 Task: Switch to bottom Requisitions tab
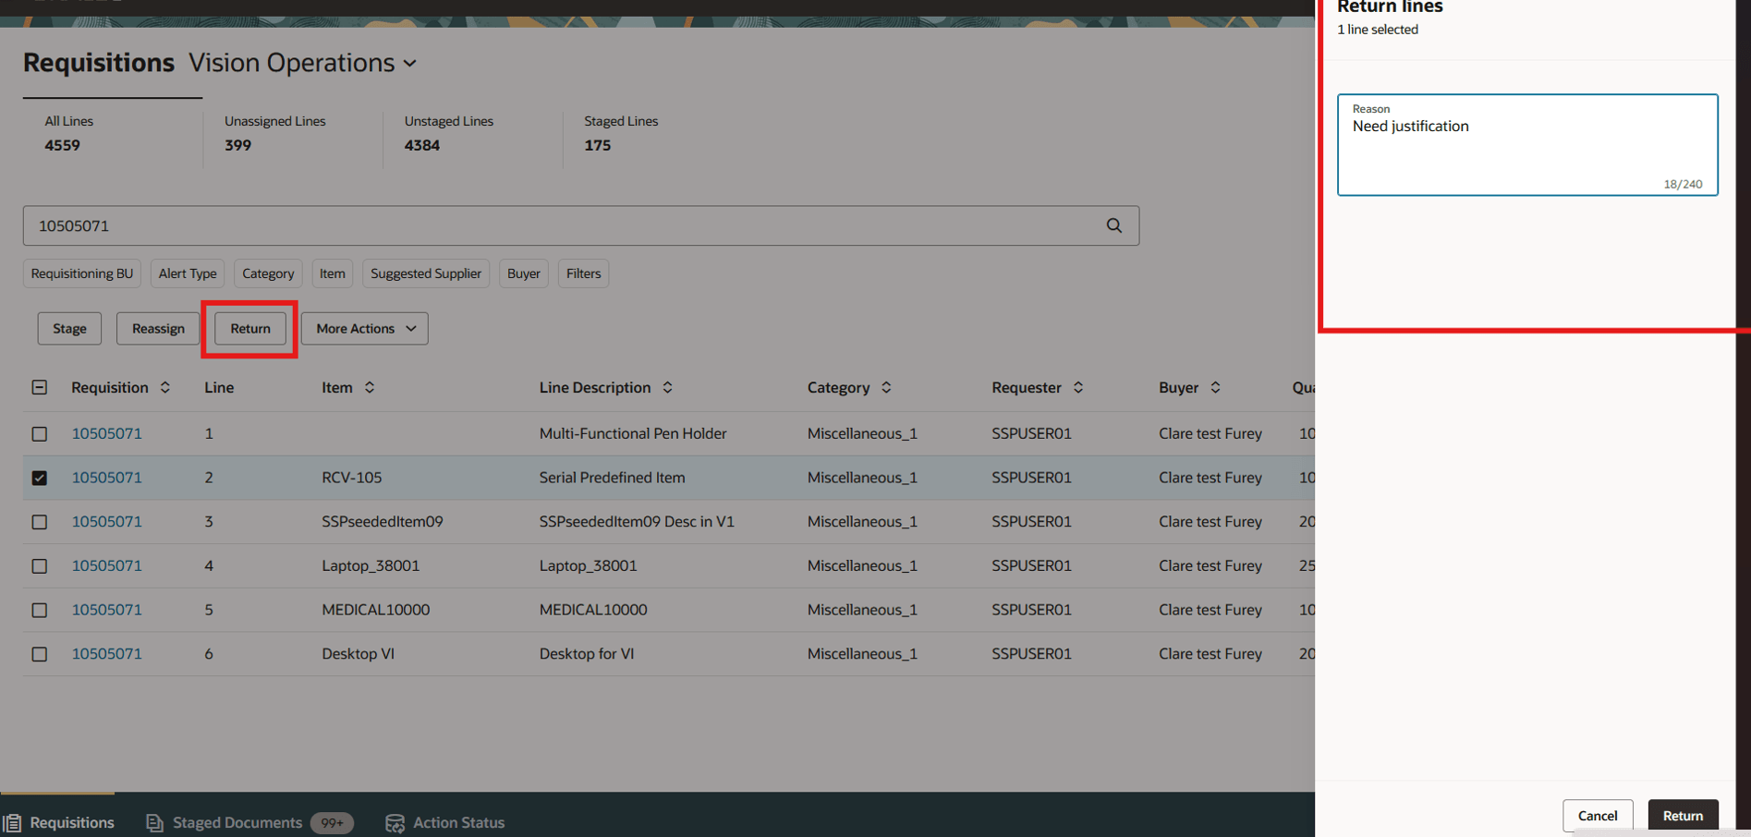click(x=59, y=822)
